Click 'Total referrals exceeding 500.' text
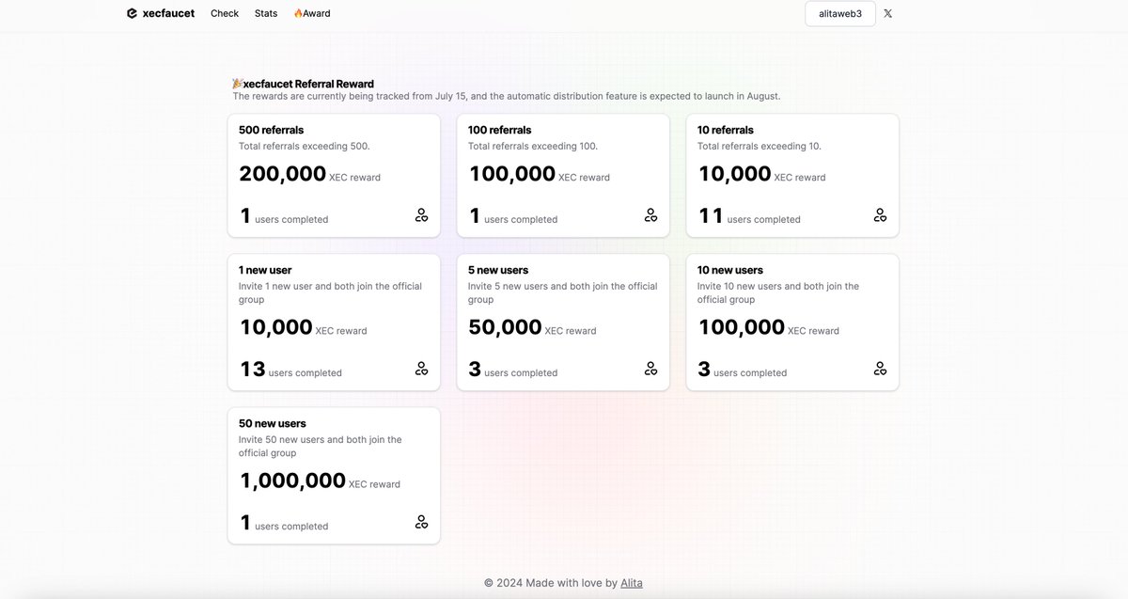Viewport: 1128px width, 599px height. click(x=305, y=147)
